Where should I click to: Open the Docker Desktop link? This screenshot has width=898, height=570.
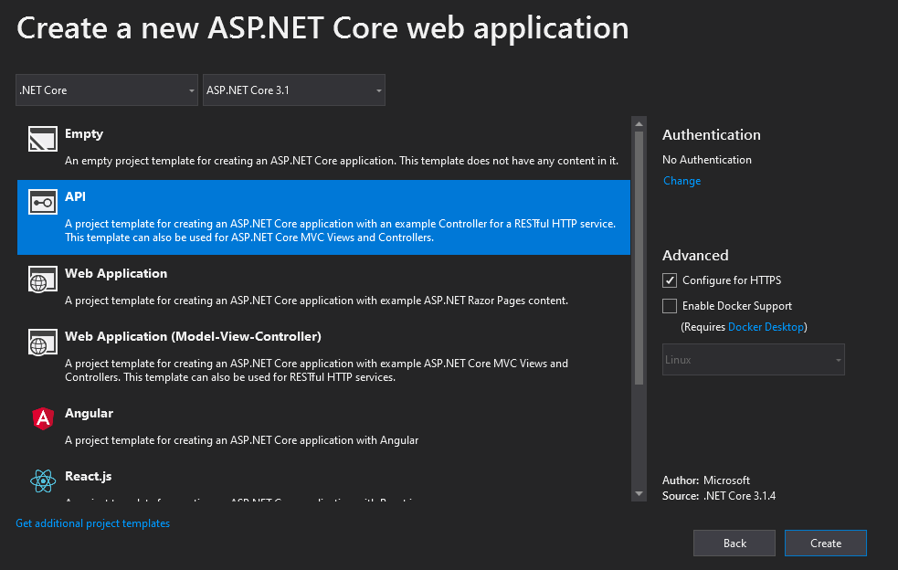[x=766, y=327]
